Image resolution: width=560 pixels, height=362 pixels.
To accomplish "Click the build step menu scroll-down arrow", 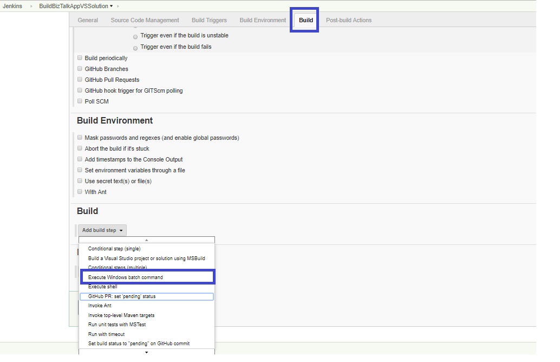I will point(147,352).
